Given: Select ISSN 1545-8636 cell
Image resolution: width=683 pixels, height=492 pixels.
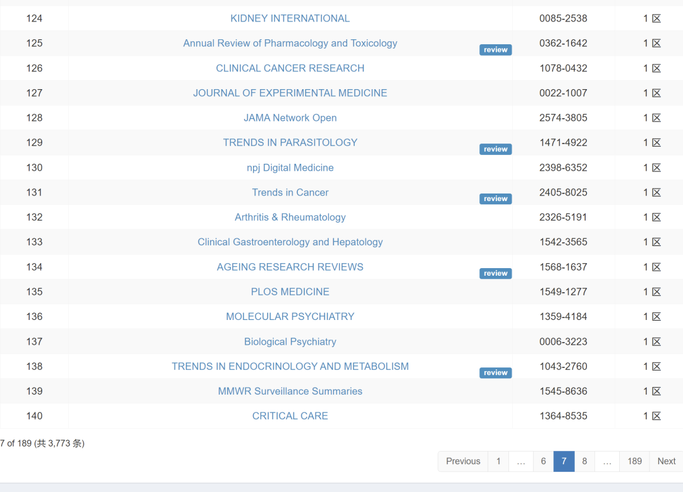Looking at the screenshot, I should (x=563, y=391).
